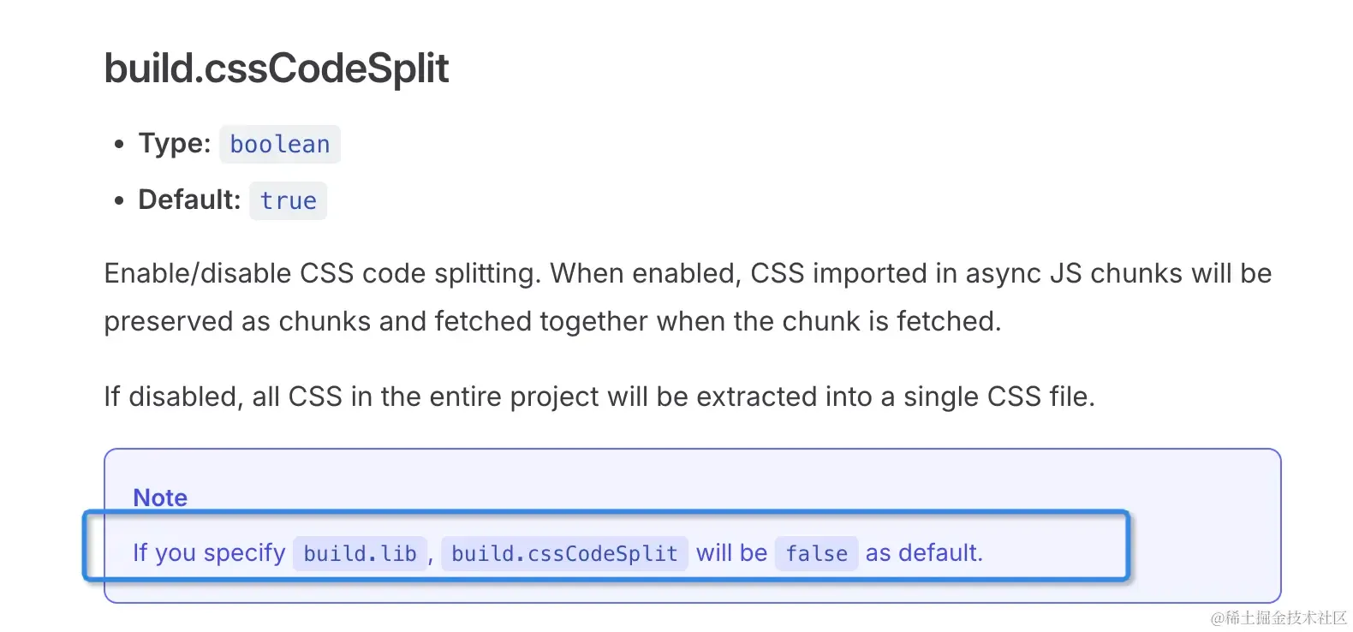Click the watermark text at bottom right
Viewport: 1353px width, 632px height.
[1278, 617]
